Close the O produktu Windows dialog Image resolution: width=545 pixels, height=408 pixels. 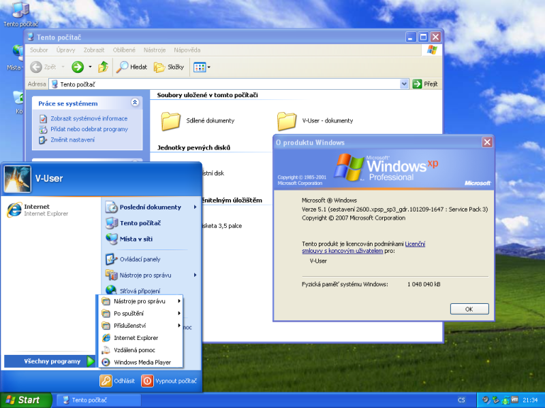pos(487,142)
